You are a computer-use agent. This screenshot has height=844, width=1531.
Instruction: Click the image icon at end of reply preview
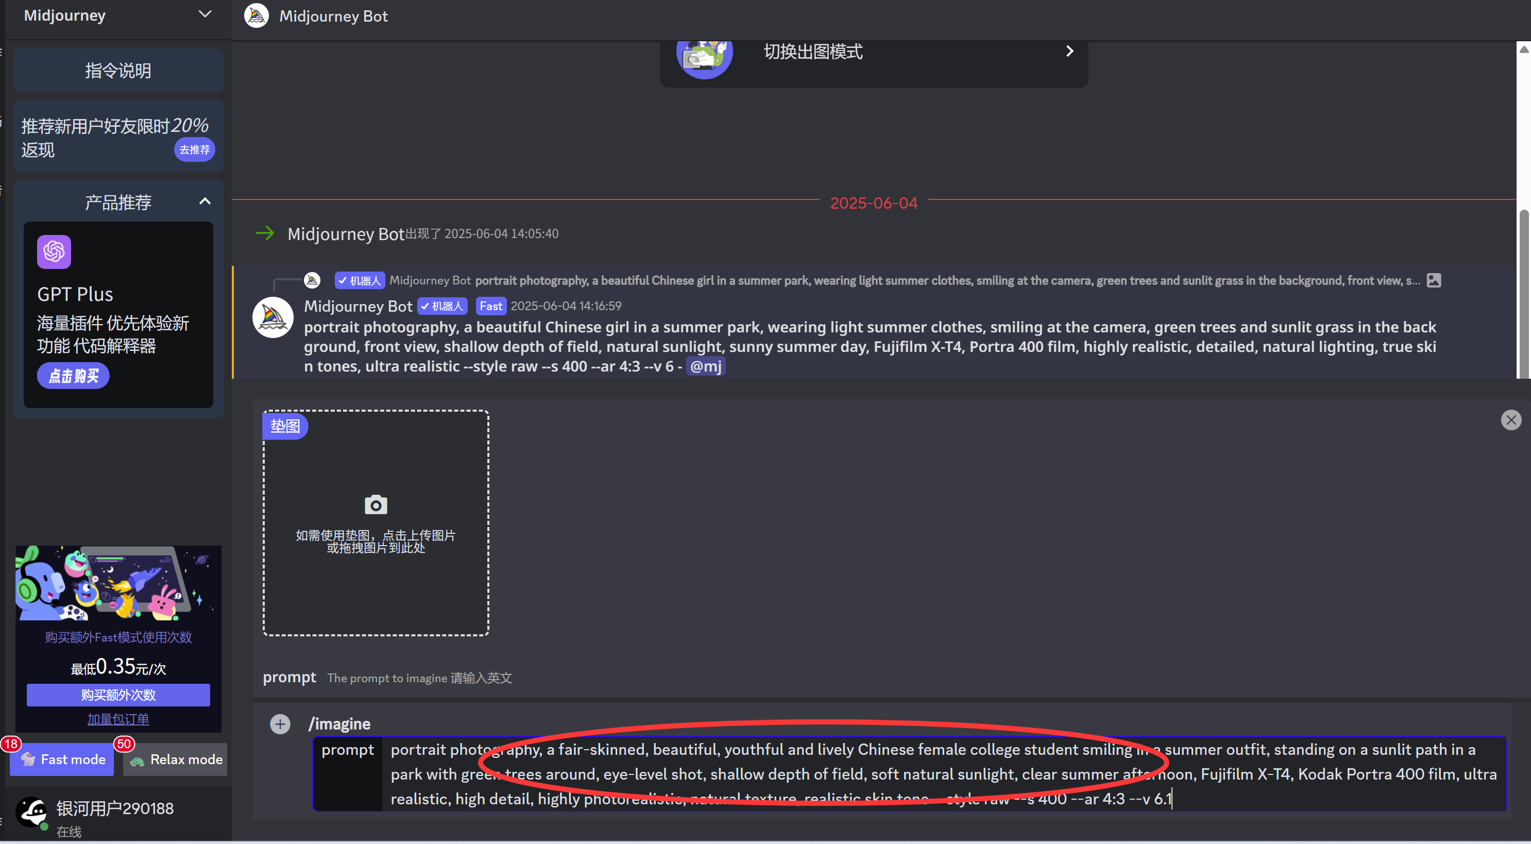(1434, 280)
